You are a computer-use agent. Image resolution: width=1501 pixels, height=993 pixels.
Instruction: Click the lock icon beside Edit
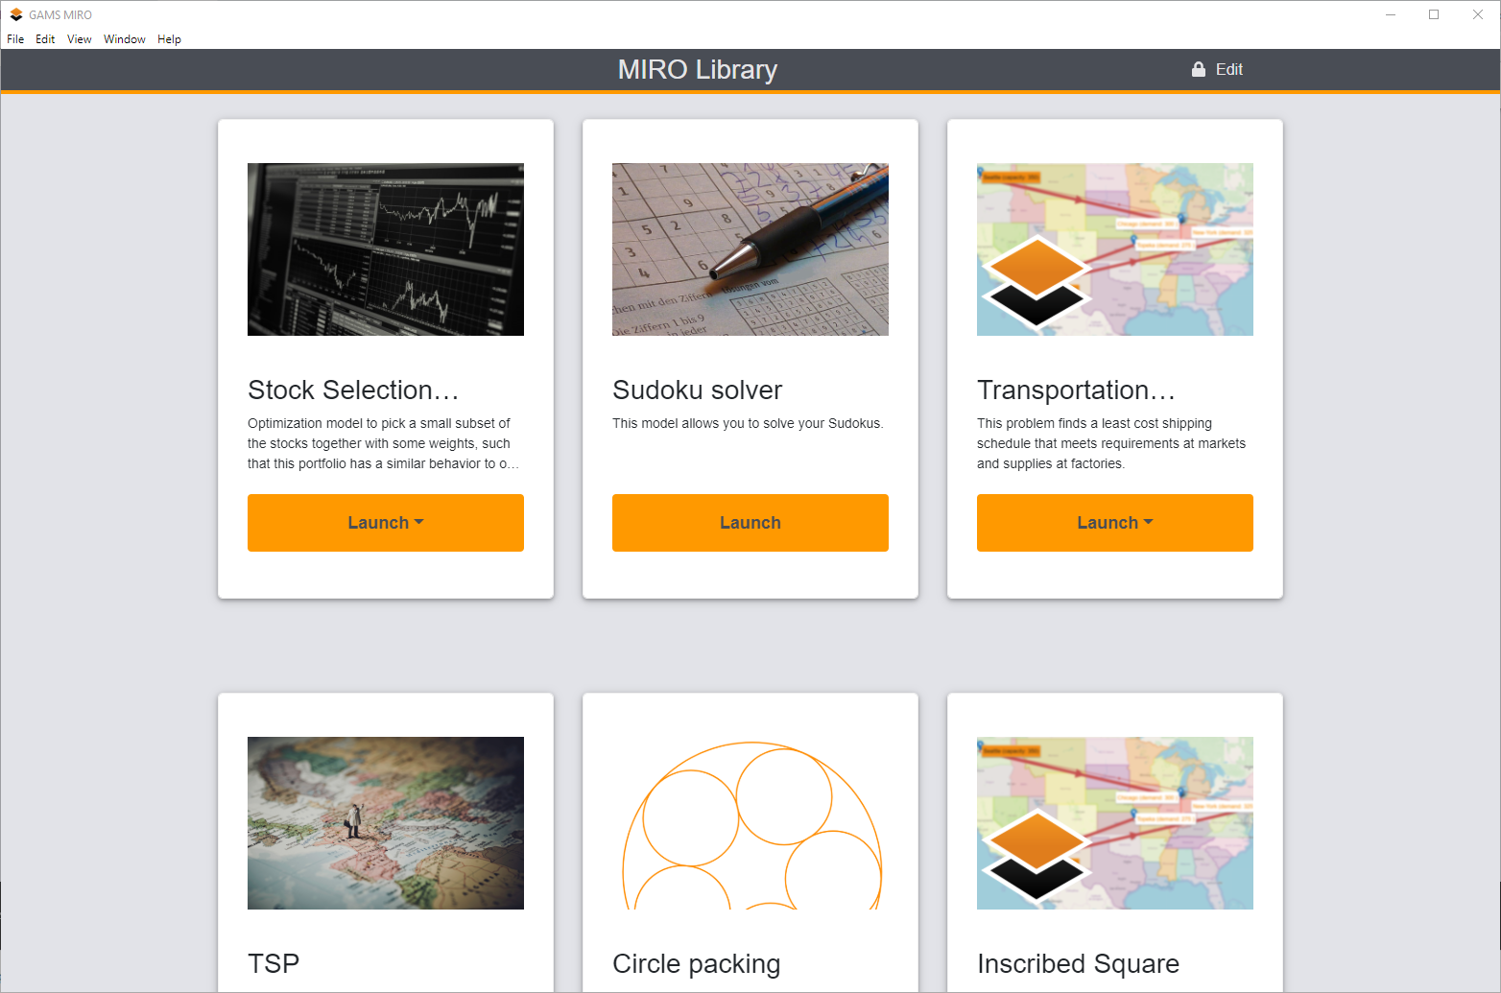(1198, 69)
